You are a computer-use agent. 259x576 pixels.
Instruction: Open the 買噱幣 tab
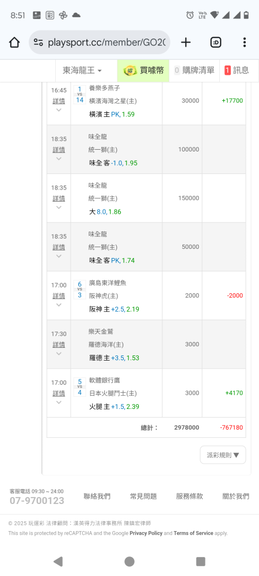143,70
